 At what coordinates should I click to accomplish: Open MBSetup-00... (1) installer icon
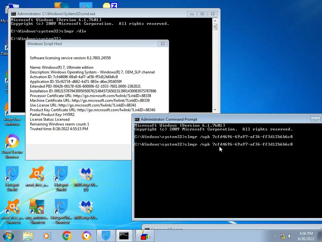tap(86, 179)
